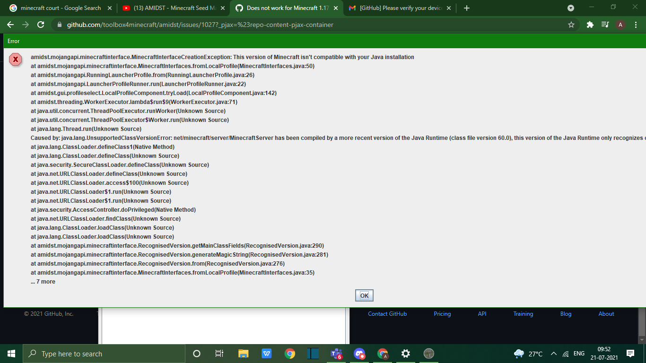
Task: Open Chrome's three-dot menu
Action: [635, 25]
